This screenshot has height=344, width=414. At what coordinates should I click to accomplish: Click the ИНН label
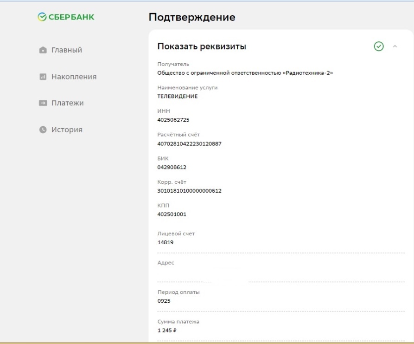click(x=164, y=111)
